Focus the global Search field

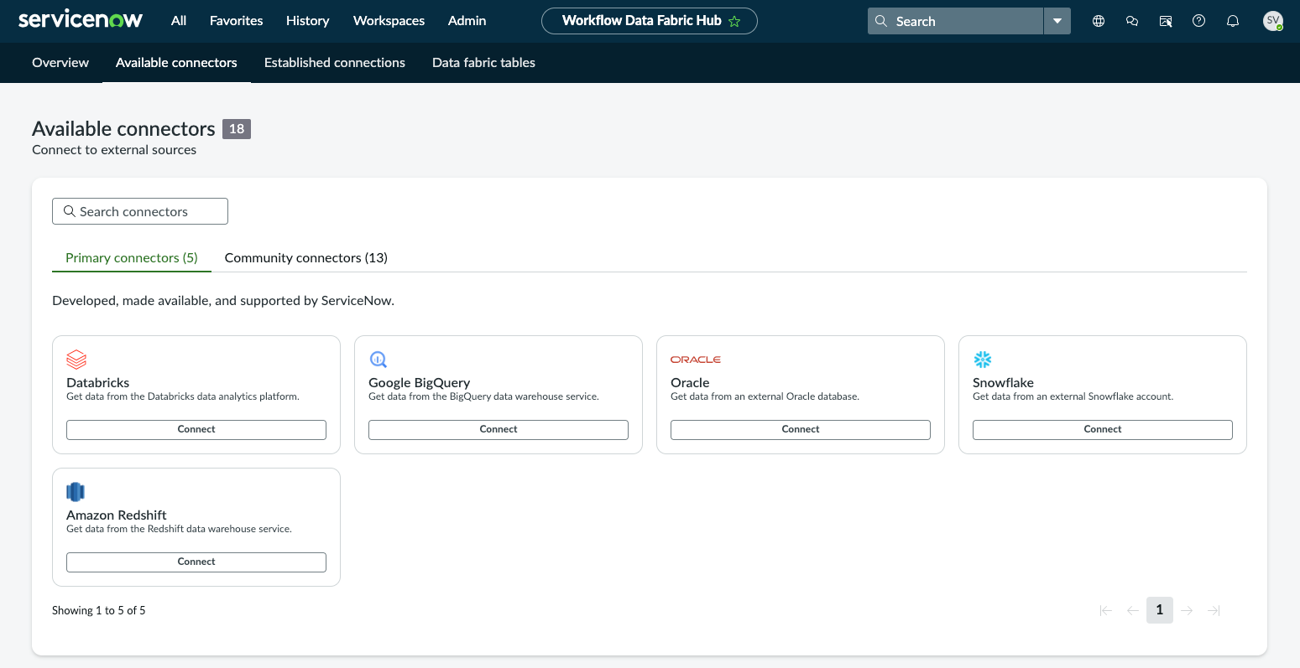coord(956,21)
